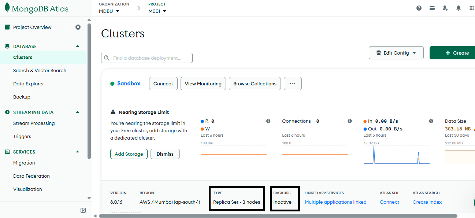Open the MDBU organization dropdown
475x218 pixels.
click(109, 11)
